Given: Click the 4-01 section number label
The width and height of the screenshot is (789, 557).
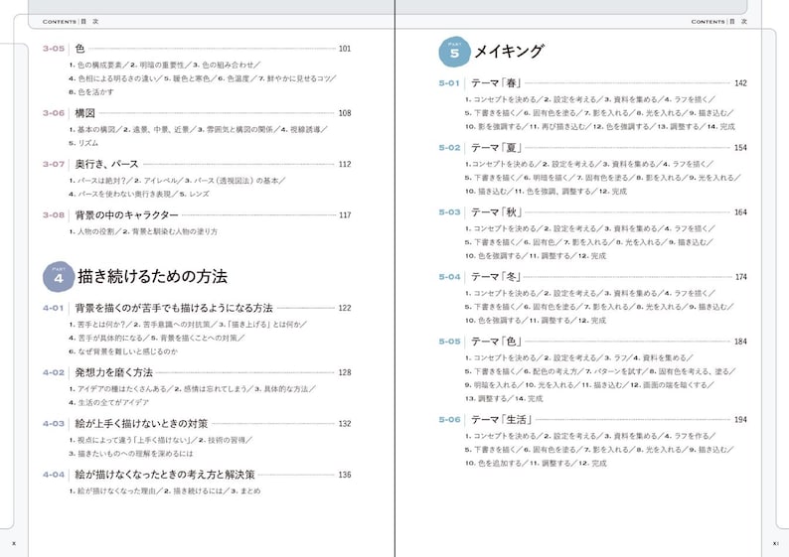Looking at the screenshot, I should click(54, 308).
